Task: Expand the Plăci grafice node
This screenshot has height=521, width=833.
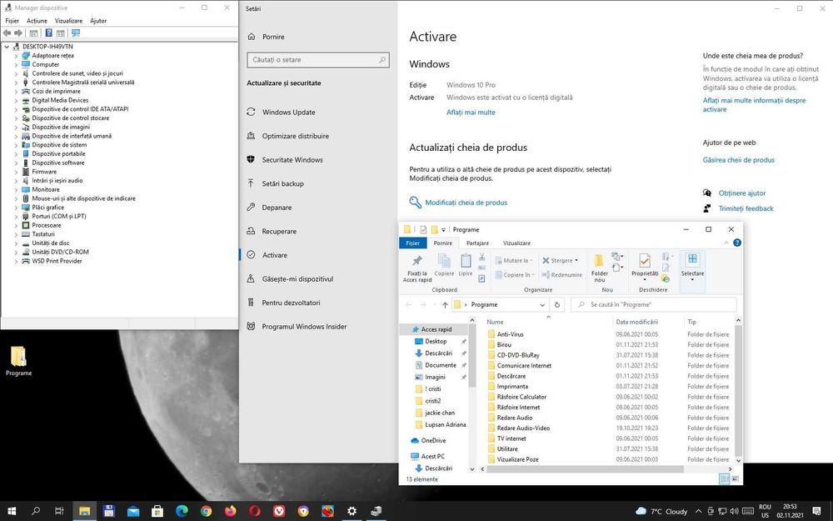Action: click(16, 208)
